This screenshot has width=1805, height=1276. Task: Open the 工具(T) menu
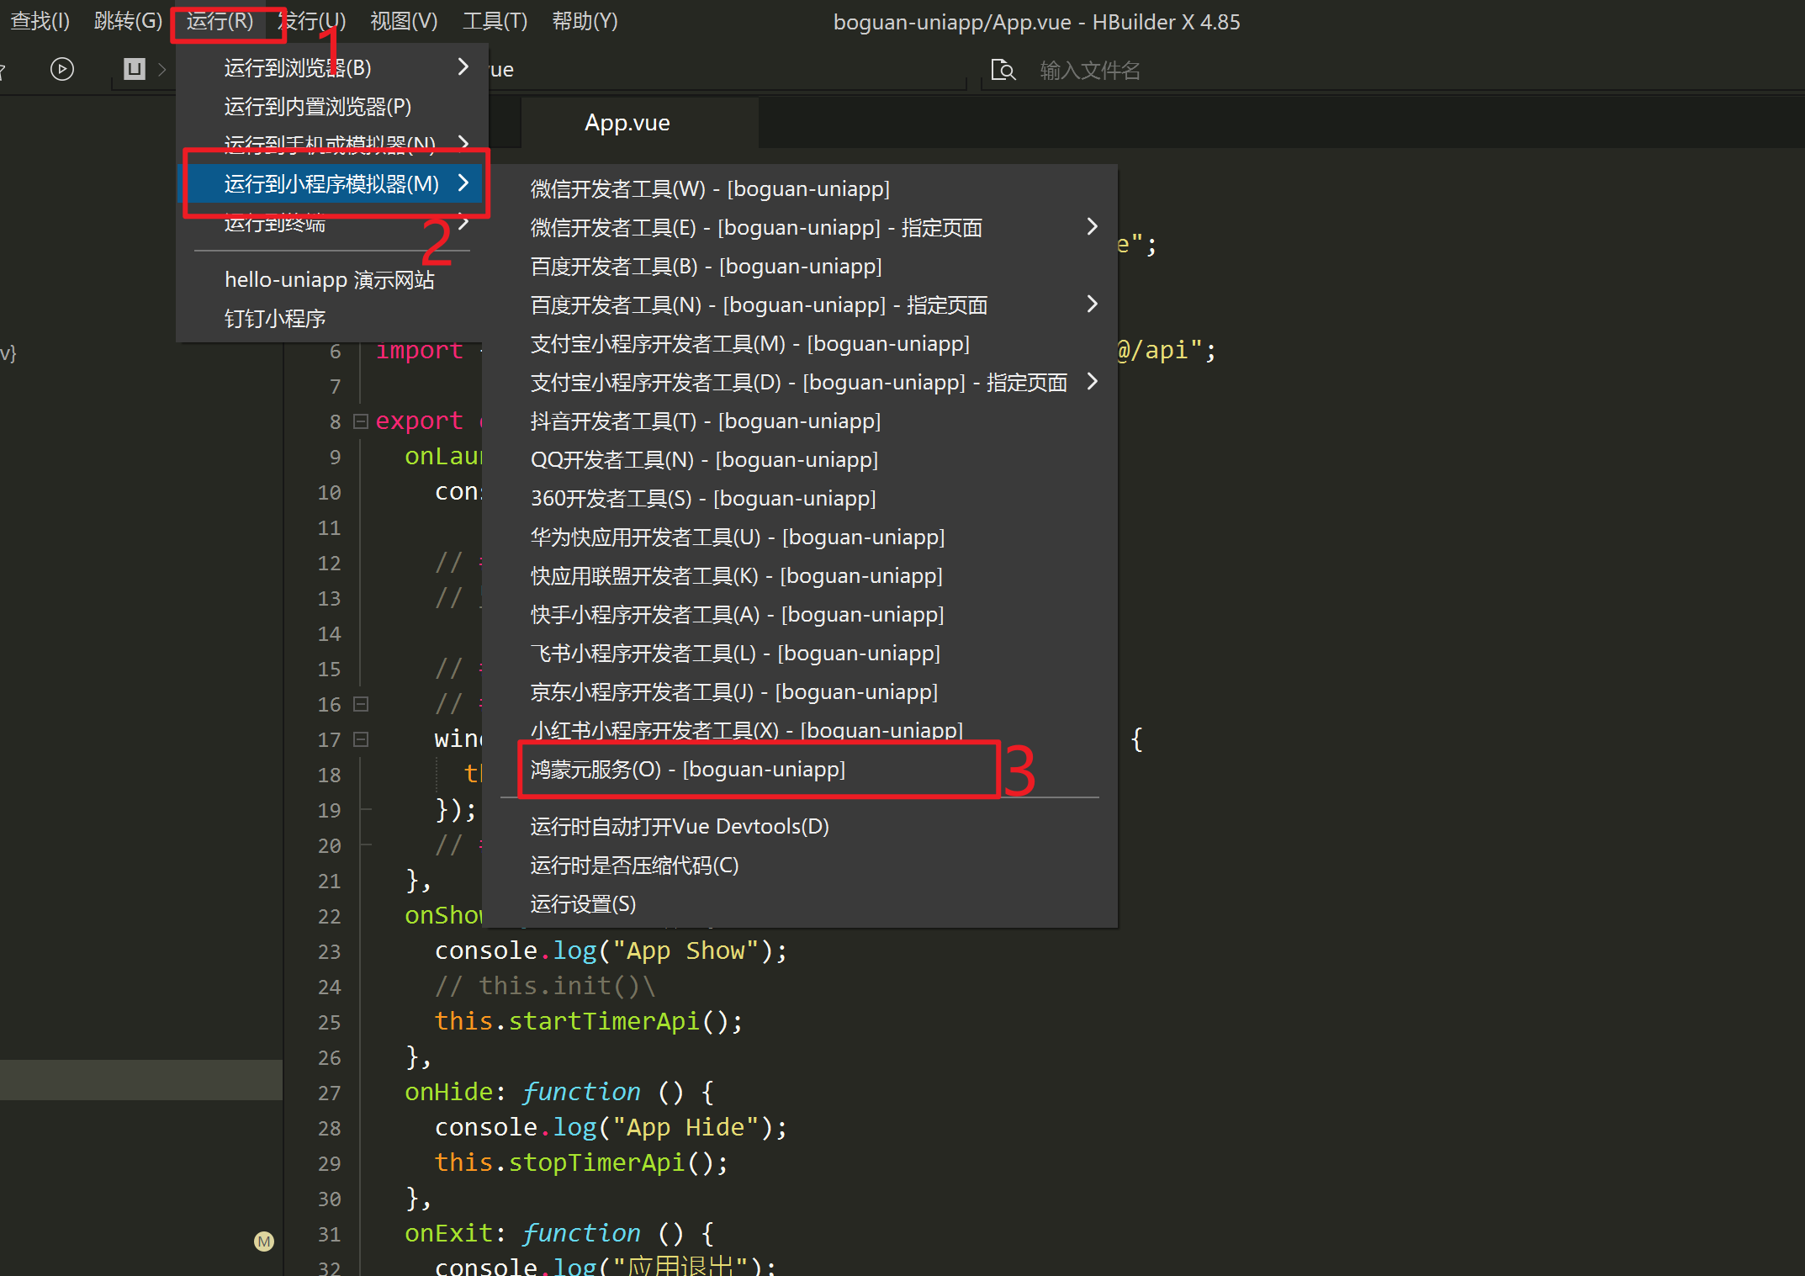tap(495, 21)
